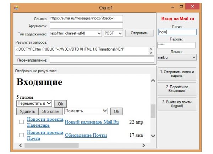Screen dimensions: 213x154
Task: Open the Обновление Почты link
Action: pyautogui.click(x=86, y=135)
